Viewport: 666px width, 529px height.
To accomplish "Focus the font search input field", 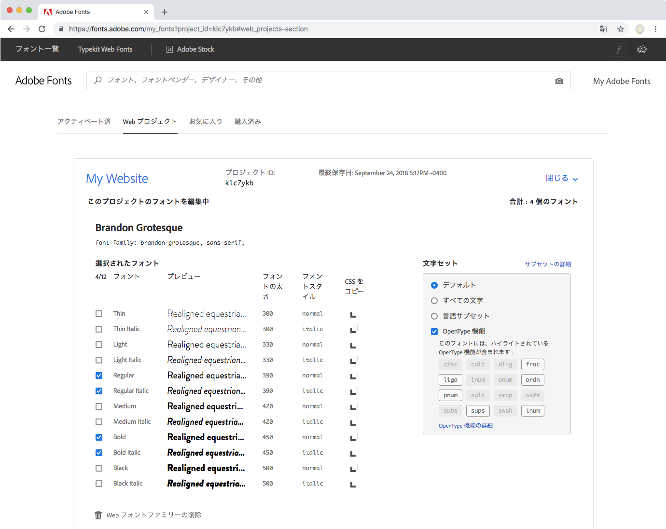I will point(328,81).
